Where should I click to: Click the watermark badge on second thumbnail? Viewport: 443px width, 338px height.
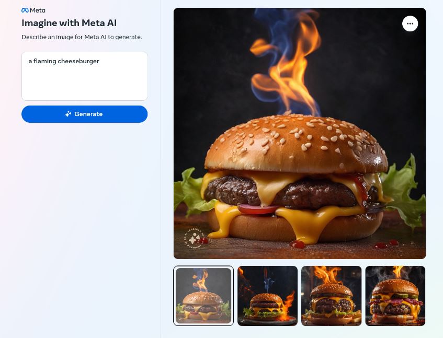243,321
